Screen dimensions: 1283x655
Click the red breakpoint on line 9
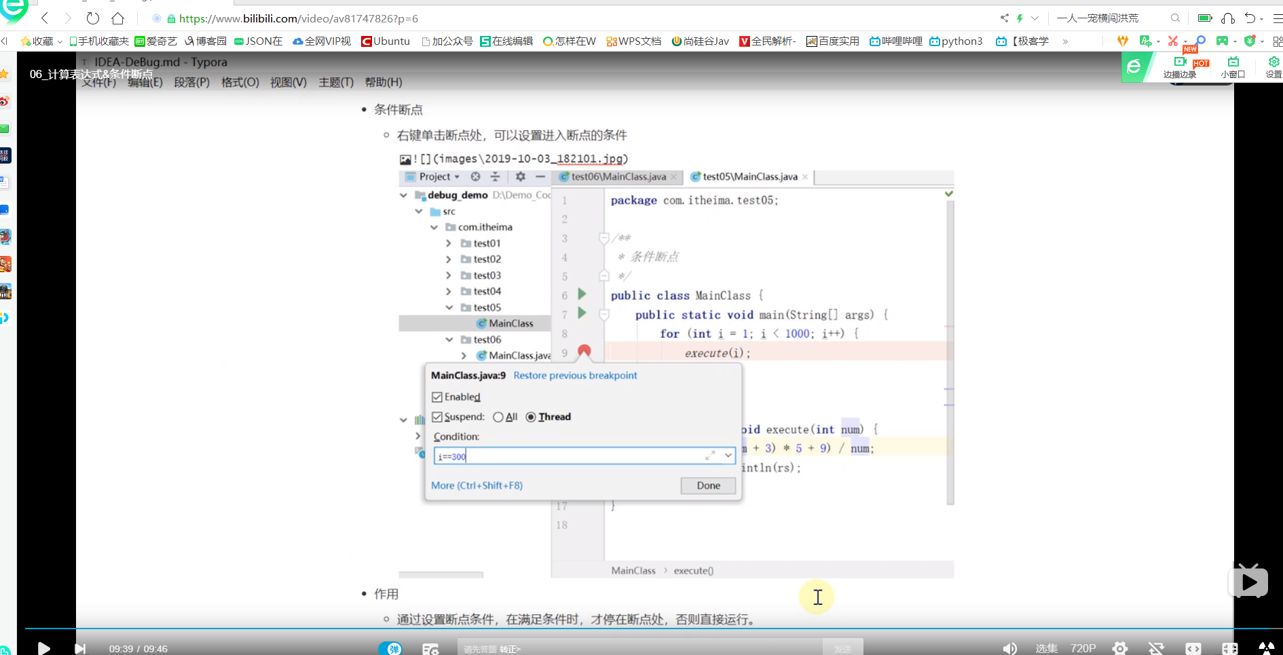coord(584,352)
